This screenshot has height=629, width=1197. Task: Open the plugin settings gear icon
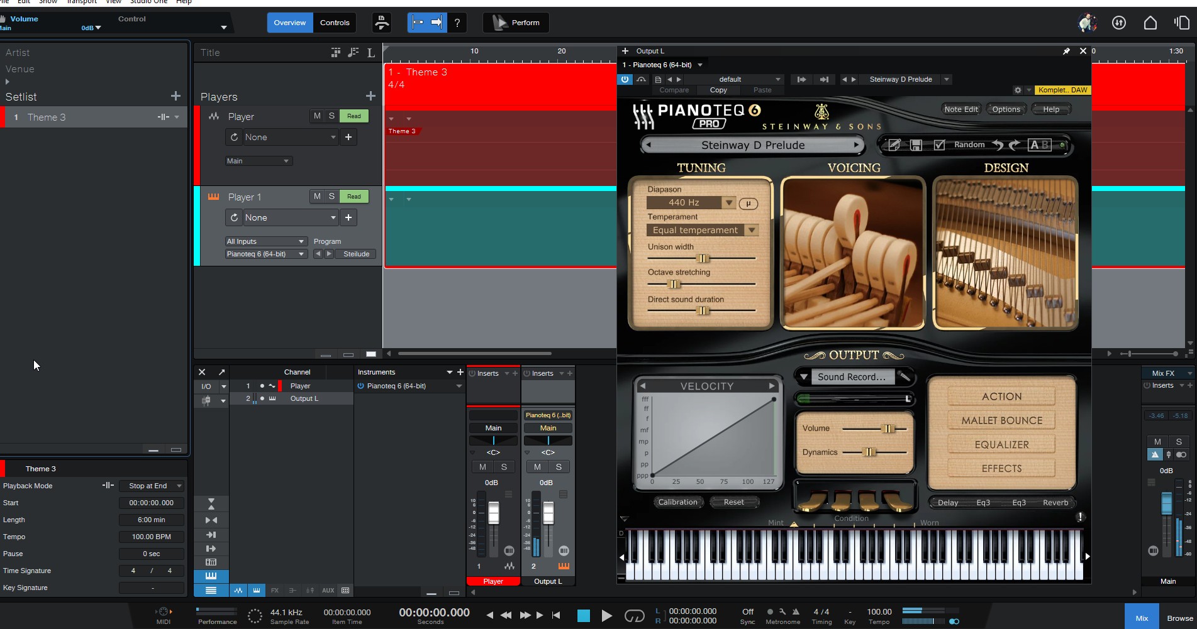click(1018, 90)
